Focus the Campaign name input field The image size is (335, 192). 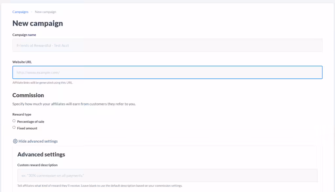167,45
